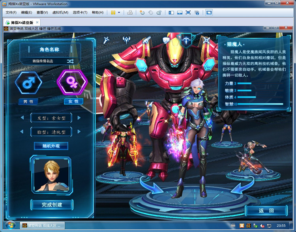Click the 返回 button
This screenshot has height=232, width=296.
(x=266, y=211)
